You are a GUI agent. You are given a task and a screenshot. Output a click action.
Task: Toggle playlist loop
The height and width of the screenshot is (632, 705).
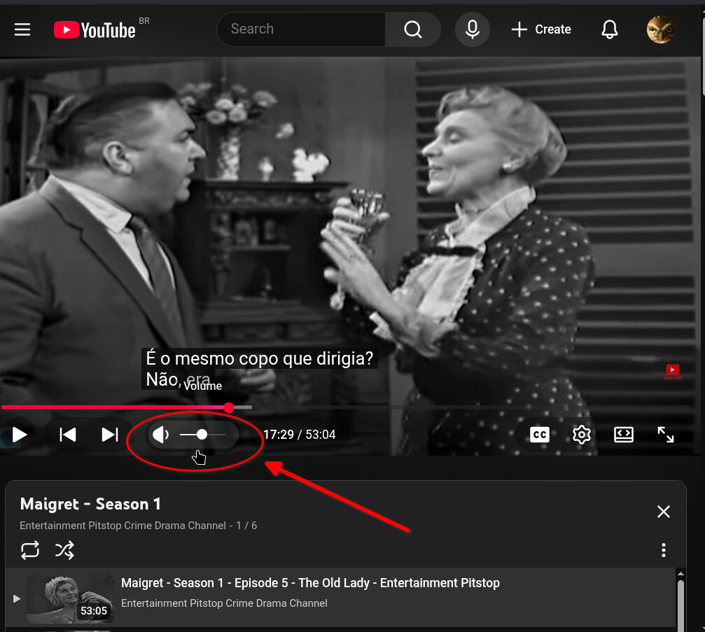[30, 551]
